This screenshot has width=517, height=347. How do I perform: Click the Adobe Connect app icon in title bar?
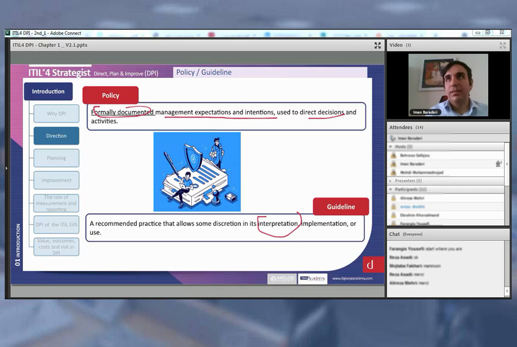(x=9, y=33)
